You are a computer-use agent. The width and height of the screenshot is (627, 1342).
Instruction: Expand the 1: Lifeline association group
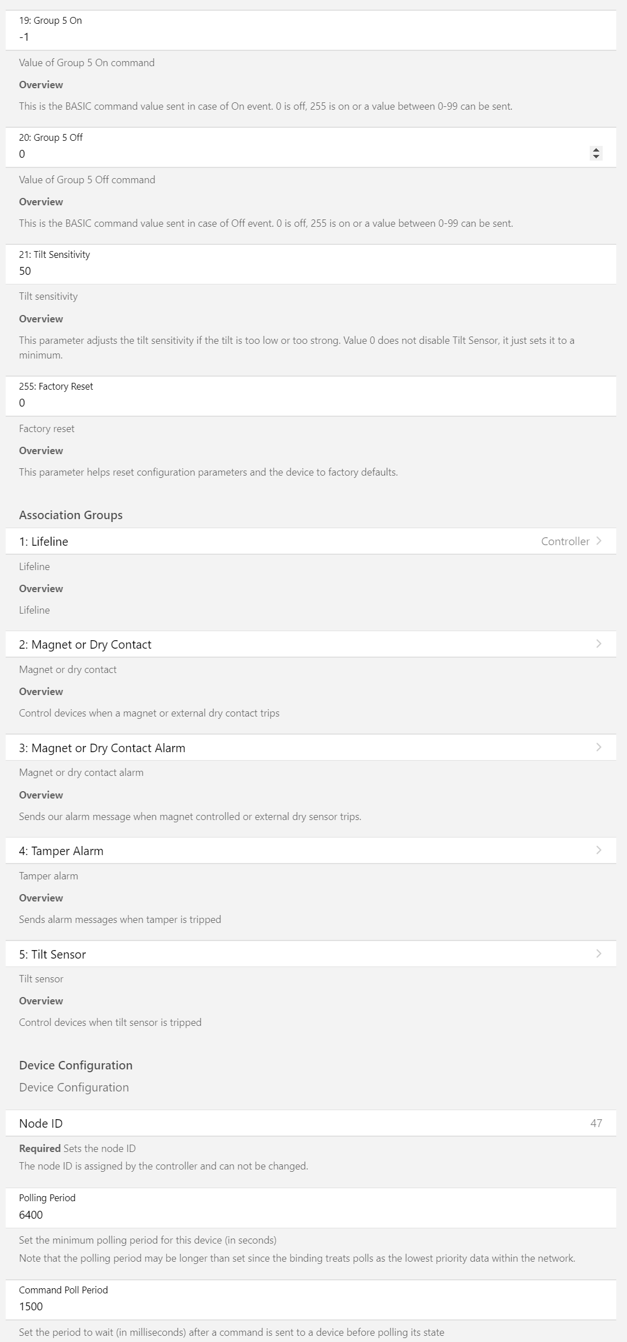point(311,541)
